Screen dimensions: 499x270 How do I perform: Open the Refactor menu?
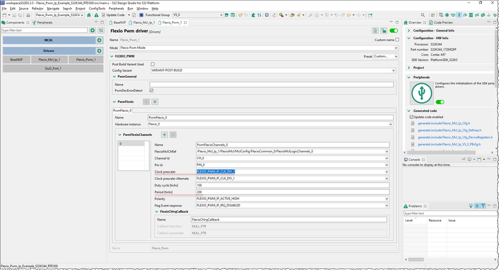[x=37, y=8]
